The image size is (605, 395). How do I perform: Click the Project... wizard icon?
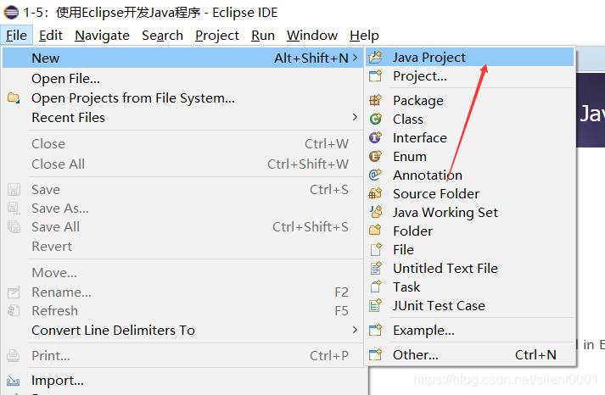coord(375,76)
